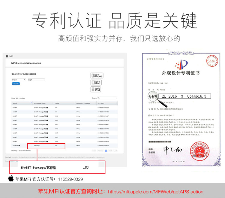225x198 pixels.
Task: Open the Brand search-type dropdown
Action: point(19,80)
